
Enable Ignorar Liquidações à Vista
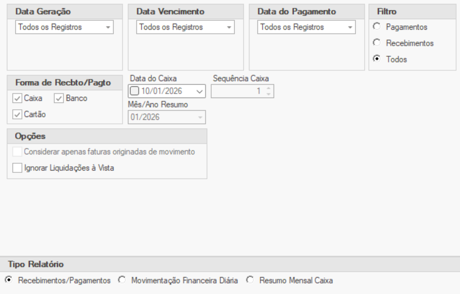point(17,167)
